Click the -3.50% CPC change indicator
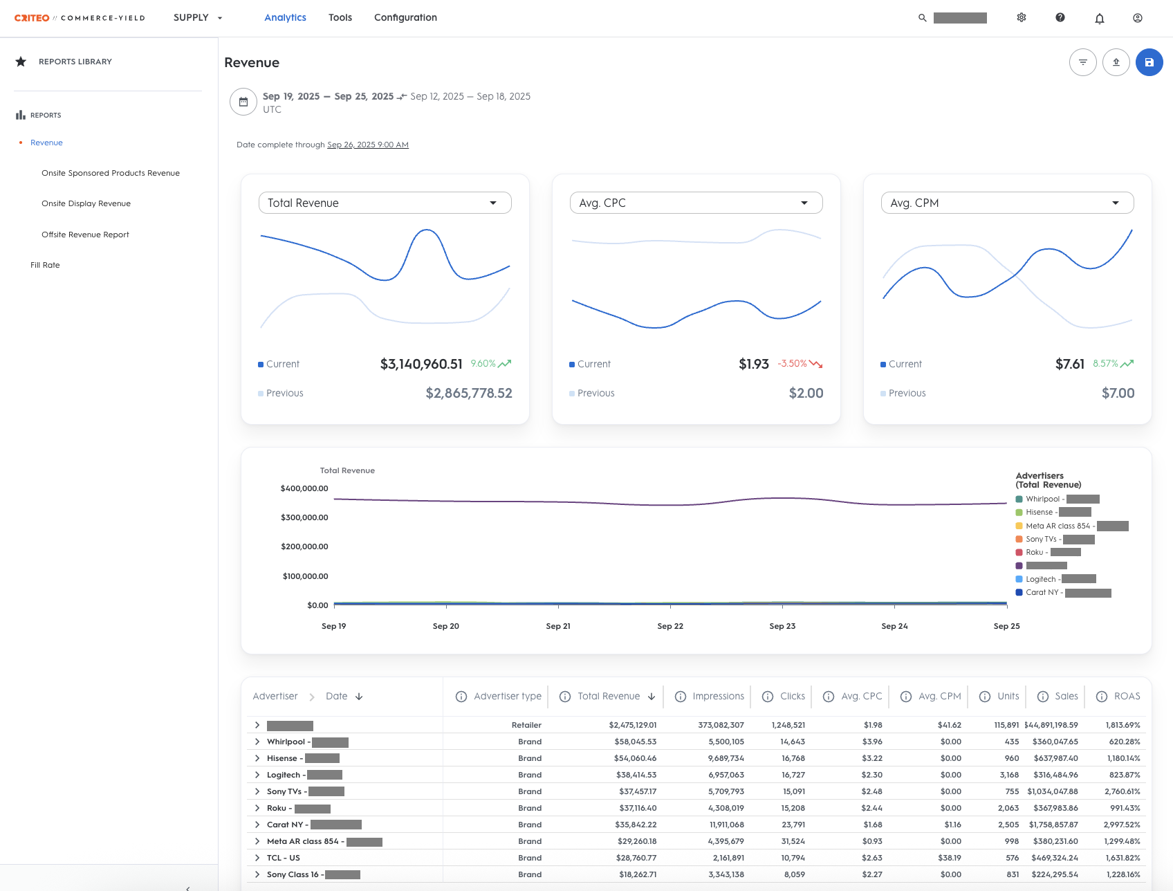The image size is (1173, 891). (x=800, y=364)
